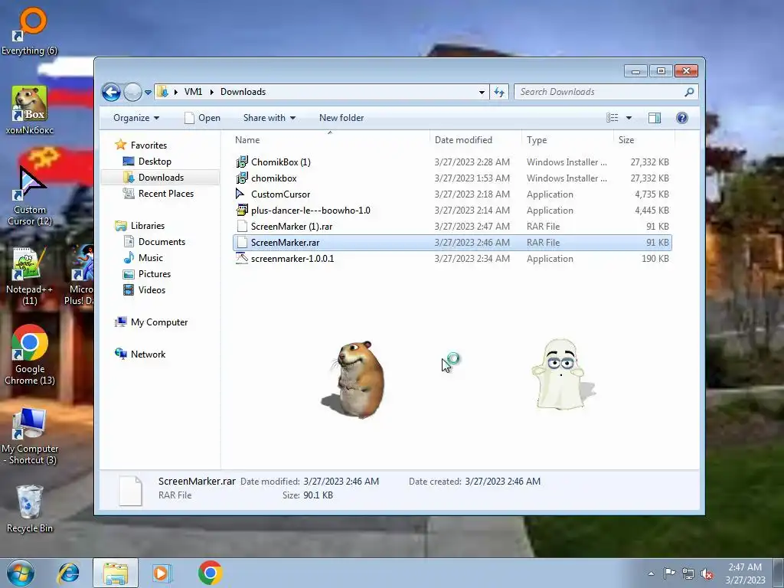Open Explorer help via question mark
Viewport: 784px width, 588px height.
click(x=682, y=118)
